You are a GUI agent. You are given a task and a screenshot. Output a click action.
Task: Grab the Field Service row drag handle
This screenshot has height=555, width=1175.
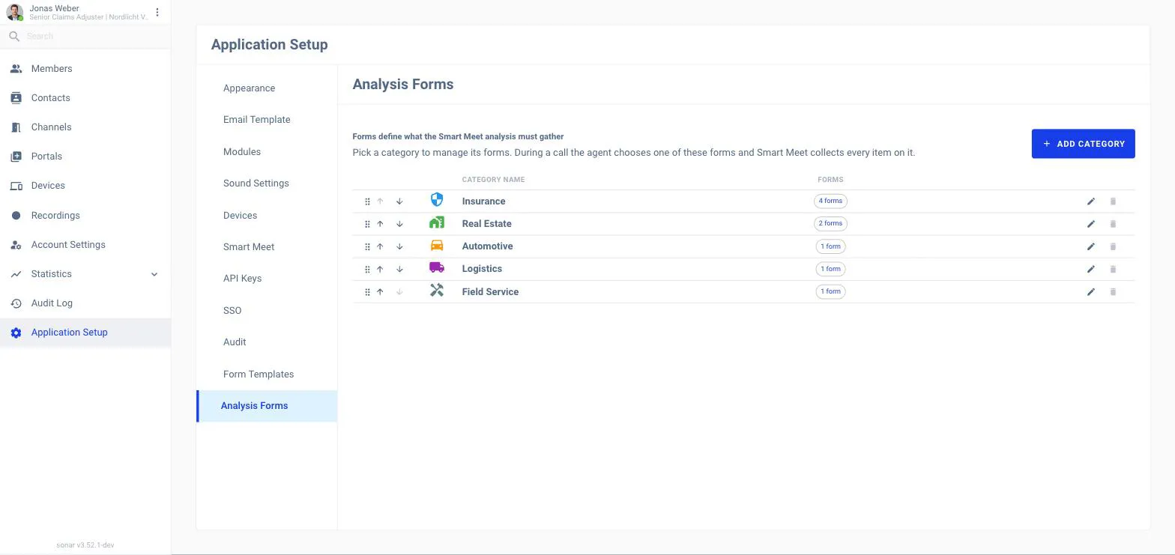(x=367, y=292)
